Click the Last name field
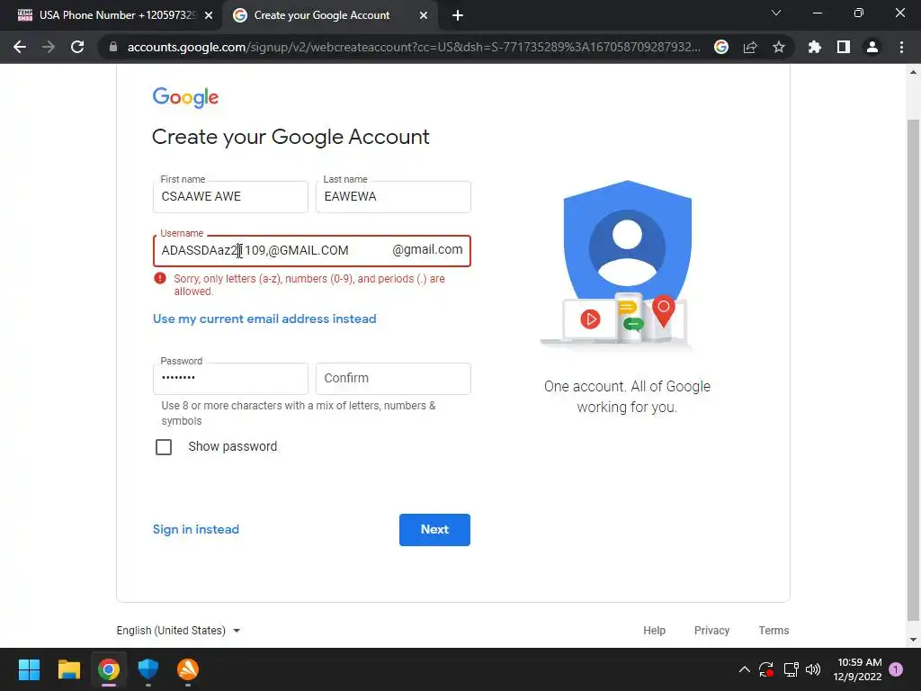The width and height of the screenshot is (921, 691). click(393, 197)
